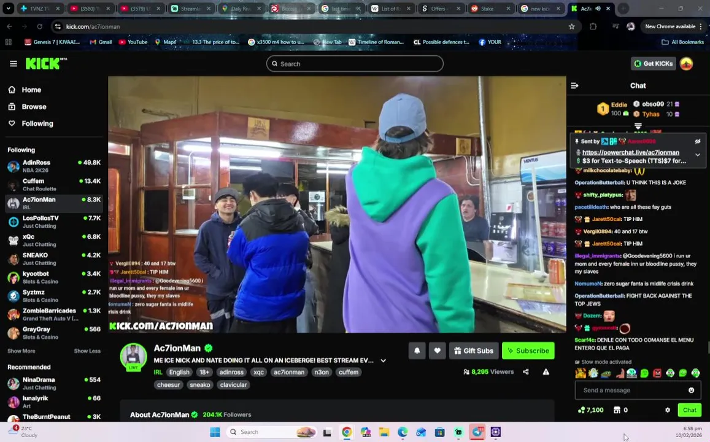Open the hamburger sidebar menu

point(13,64)
